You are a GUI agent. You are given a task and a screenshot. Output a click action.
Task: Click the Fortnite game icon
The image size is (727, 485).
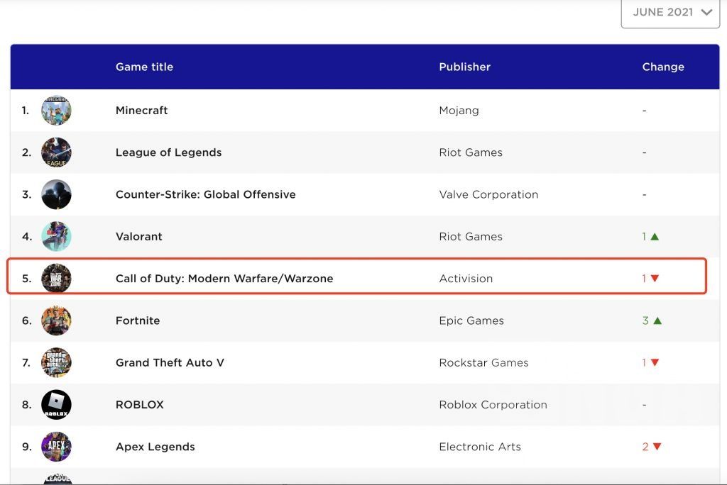tap(56, 320)
